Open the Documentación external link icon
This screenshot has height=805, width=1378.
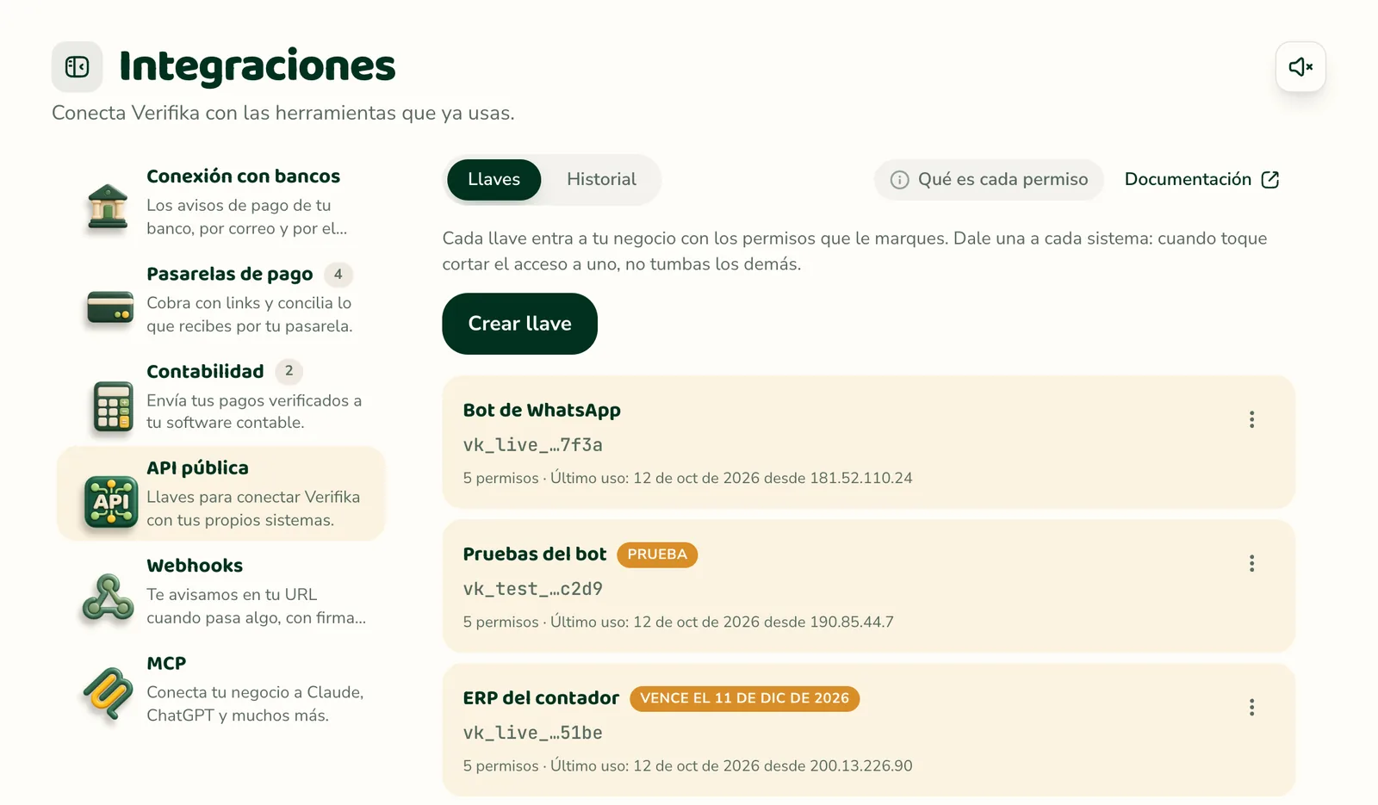click(x=1269, y=180)
